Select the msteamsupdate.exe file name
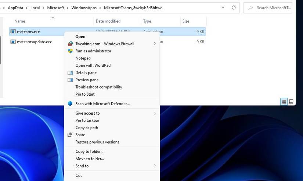This screenshot has height=181, width=303. pos(35,42)
